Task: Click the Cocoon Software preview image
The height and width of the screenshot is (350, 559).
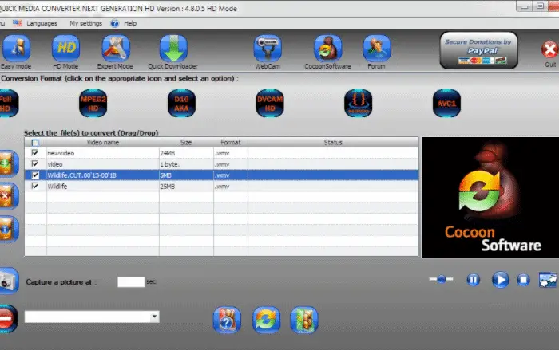Action: [490, 197]
